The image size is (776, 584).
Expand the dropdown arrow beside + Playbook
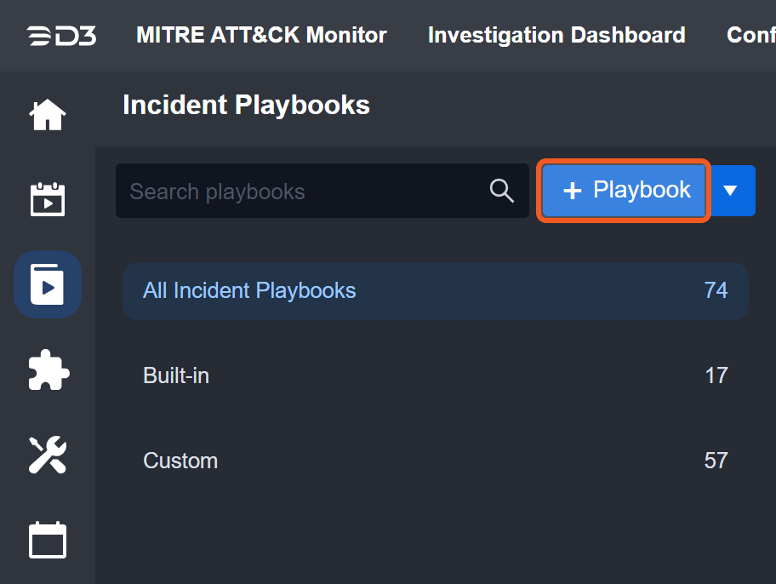(x=730, y=191)
